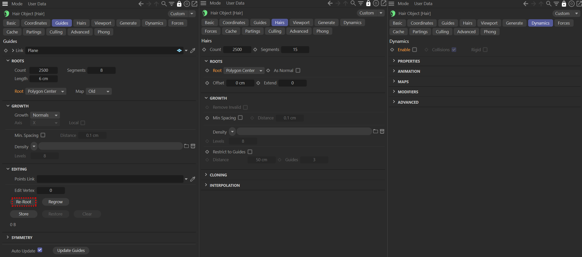The width and height of the screenshot is (582, 257).
Task: Click back arrow in left Guides panel
Action: [x=141, y=4]
